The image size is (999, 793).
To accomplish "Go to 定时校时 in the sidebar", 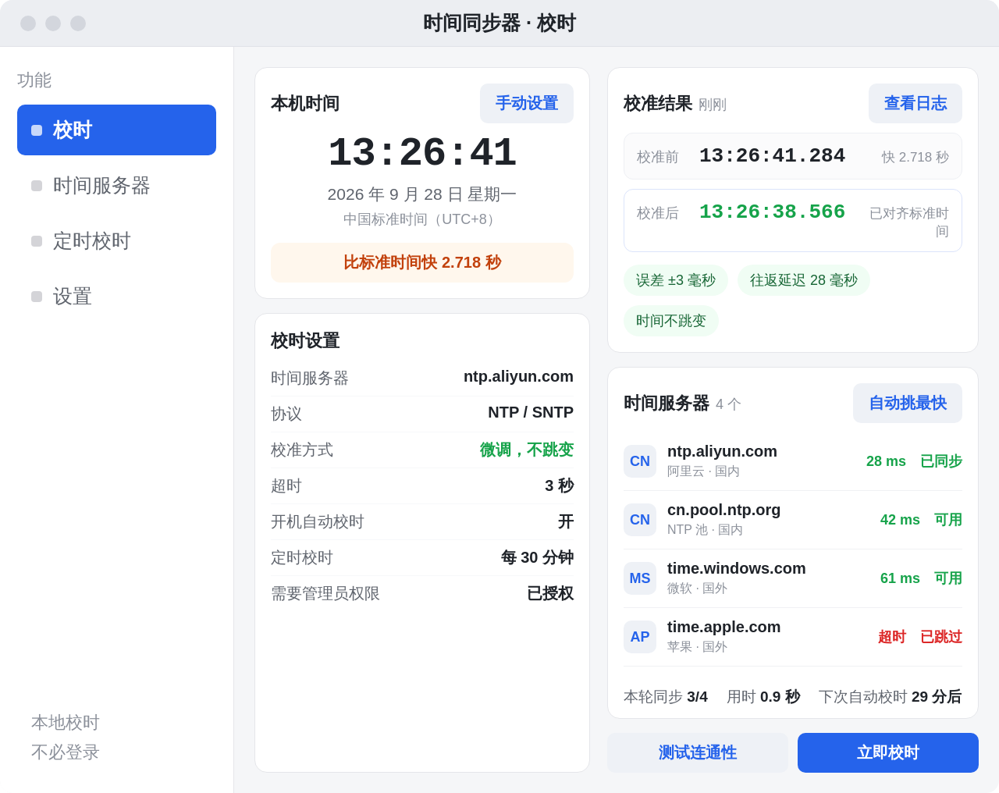I will click(x=116, y=241).
